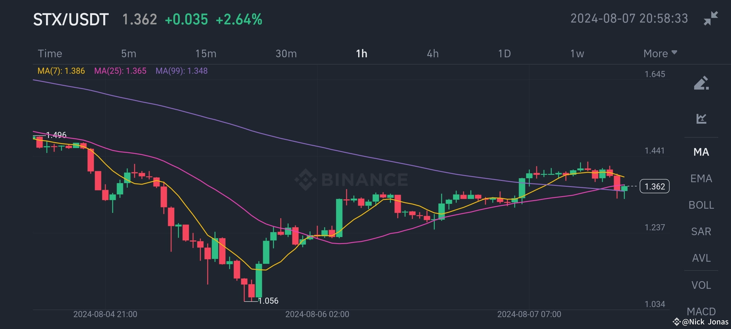Select the Time chart mode

point(50,53)
